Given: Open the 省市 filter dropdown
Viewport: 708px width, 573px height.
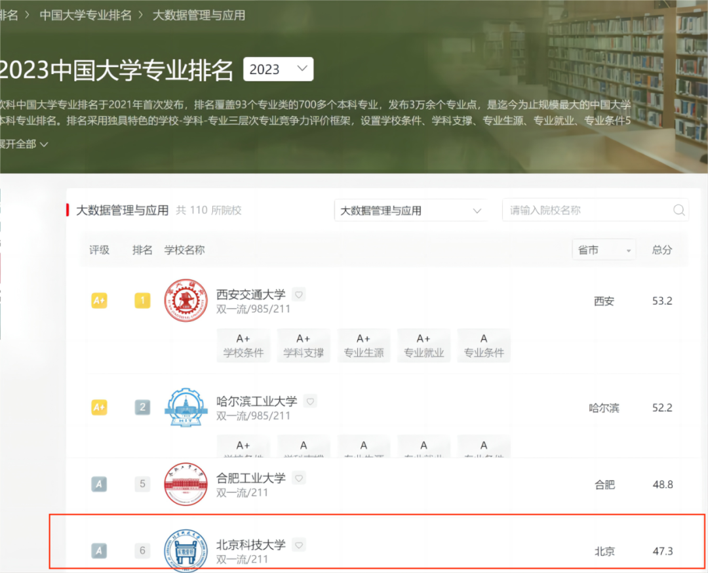Looking at the screenshot, I should (604, 250).
